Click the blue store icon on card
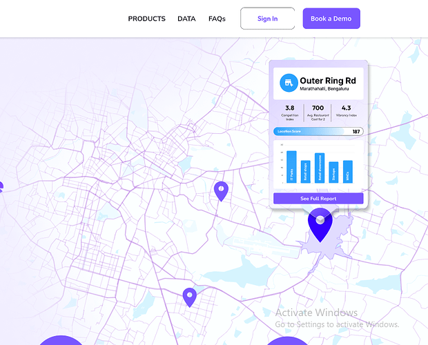Image resolution: width=428 pixels, height=345 pixels. 289,83
